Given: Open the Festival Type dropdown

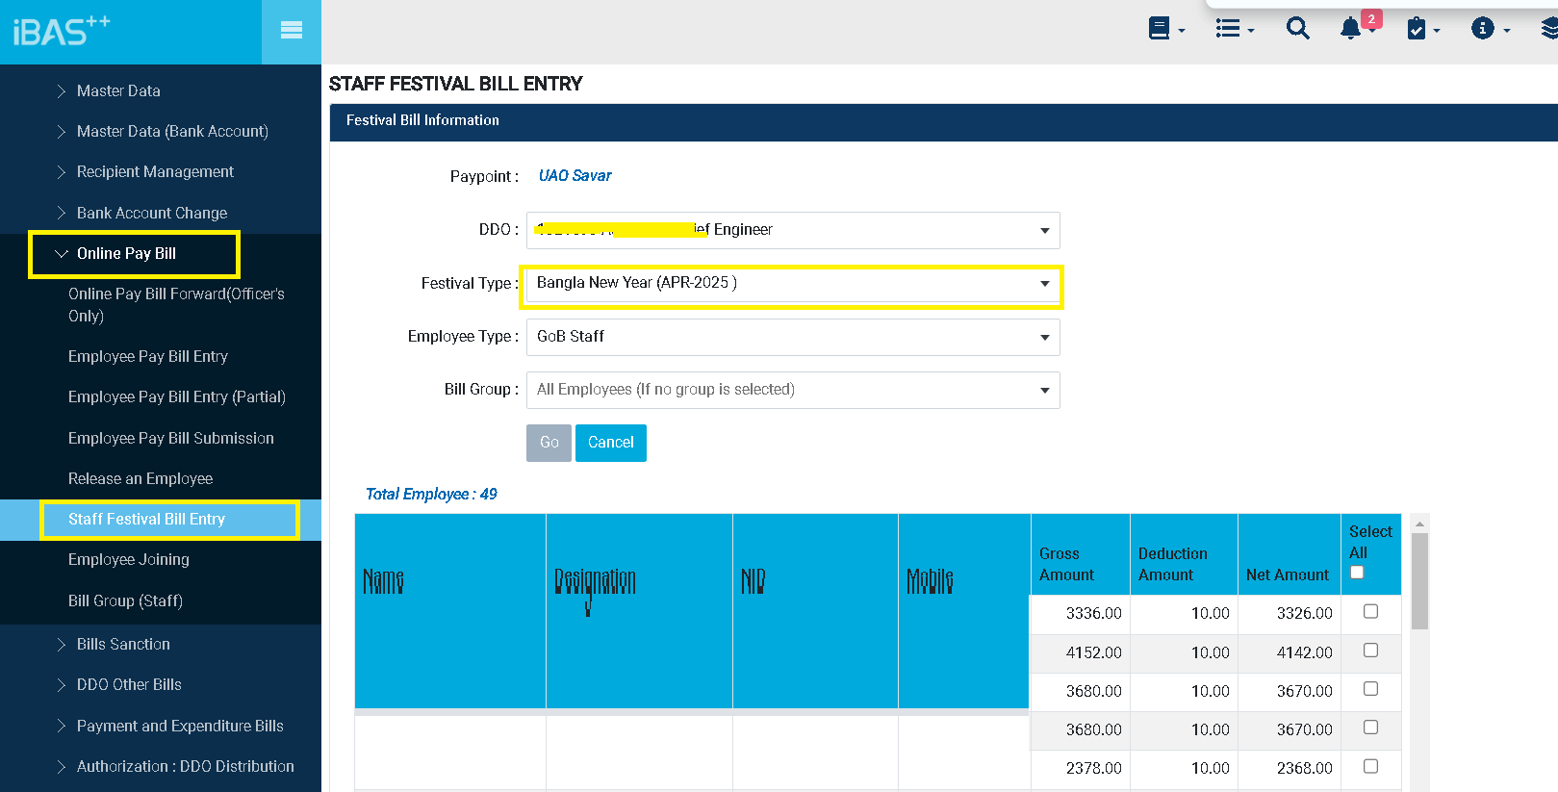Looking at the screenshot, I should click(792, 284).
